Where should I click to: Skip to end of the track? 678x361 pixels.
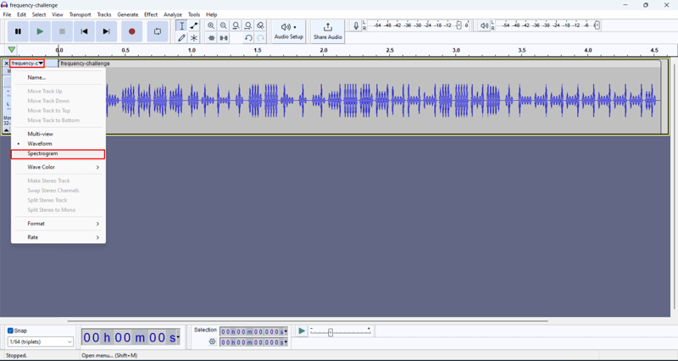tap(107, 31)
